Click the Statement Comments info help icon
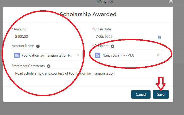Viewport: 184px width, 115px height. click(x=49, y=66)
